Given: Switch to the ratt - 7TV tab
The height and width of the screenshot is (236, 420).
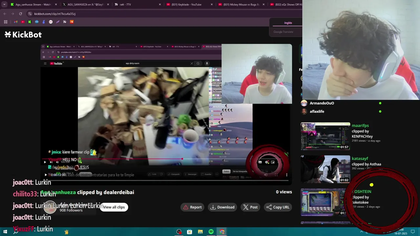Looking at the screenshot, I should (137, 5).
